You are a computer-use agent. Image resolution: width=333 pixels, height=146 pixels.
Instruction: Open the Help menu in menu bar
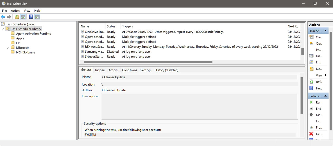pos(37,11)
